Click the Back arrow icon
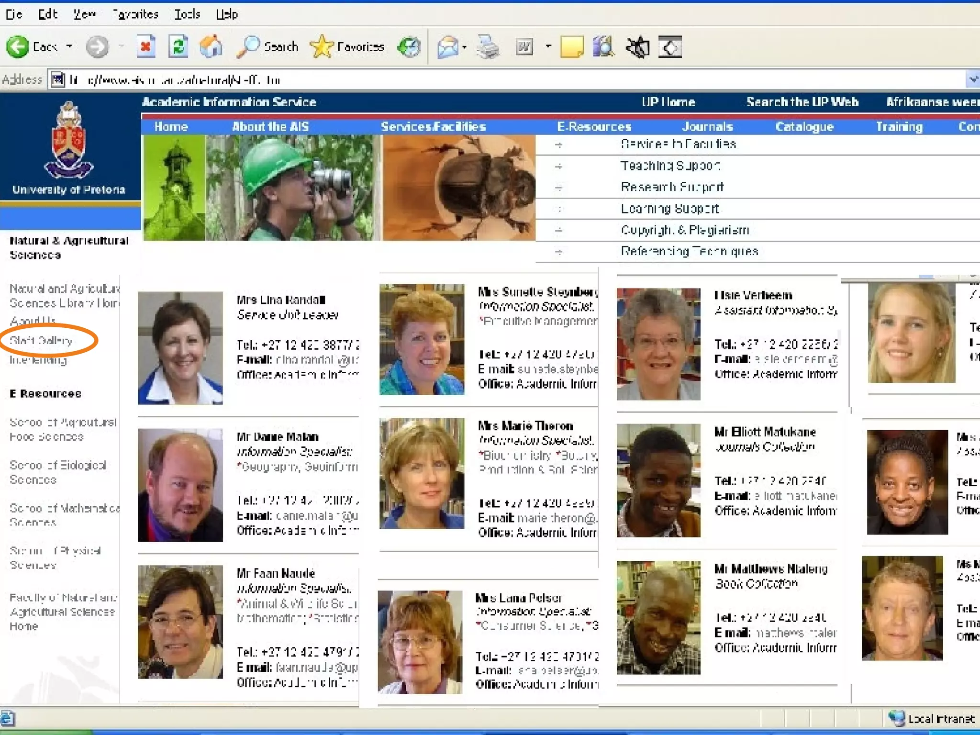This screenshot has width=980, height=735. (x=18, y=47)
